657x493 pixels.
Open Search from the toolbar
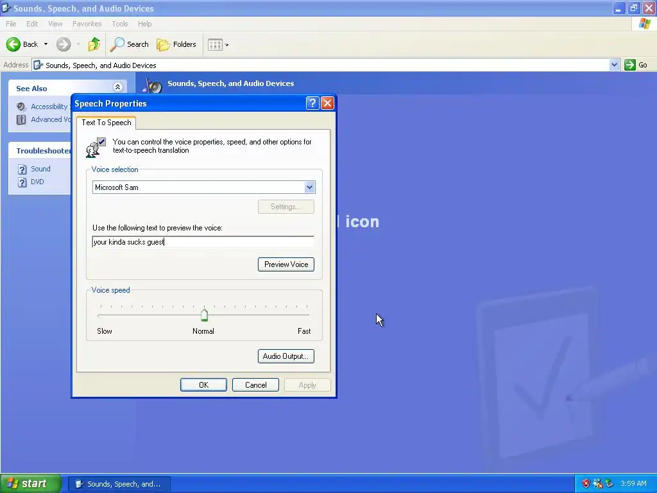(x=129, y=44)
